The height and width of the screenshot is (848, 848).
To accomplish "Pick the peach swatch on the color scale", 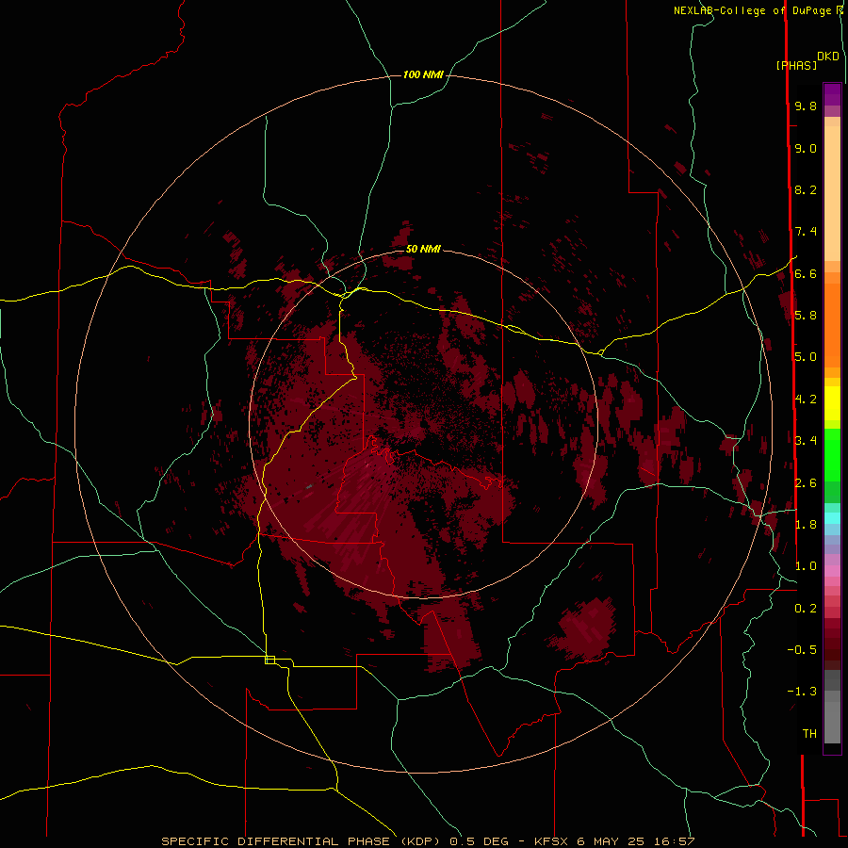I will click(x=832, y=193).
